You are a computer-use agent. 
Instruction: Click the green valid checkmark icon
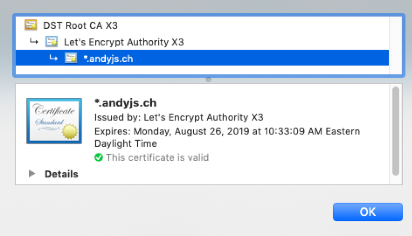tap(99, 158)
